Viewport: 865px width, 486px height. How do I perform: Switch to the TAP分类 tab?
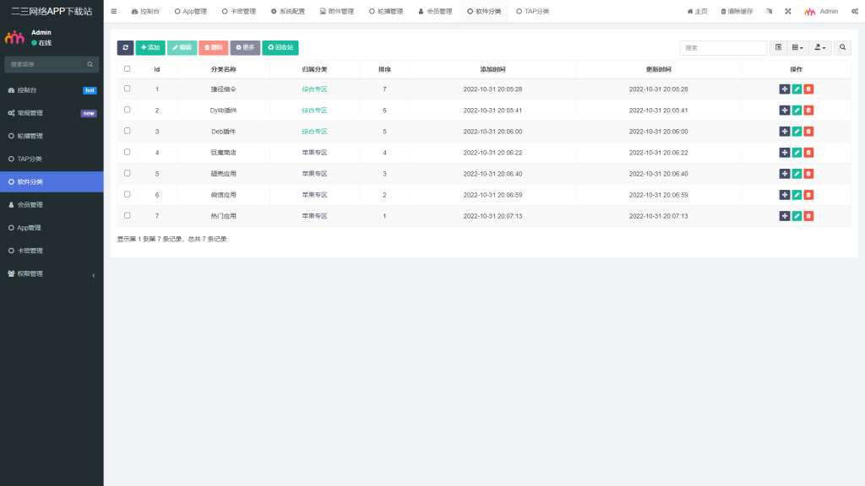click(532, 12)
